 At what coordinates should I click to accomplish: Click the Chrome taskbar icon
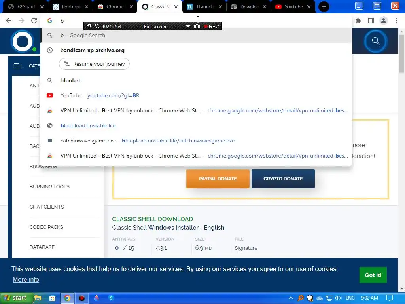[67, 298]
